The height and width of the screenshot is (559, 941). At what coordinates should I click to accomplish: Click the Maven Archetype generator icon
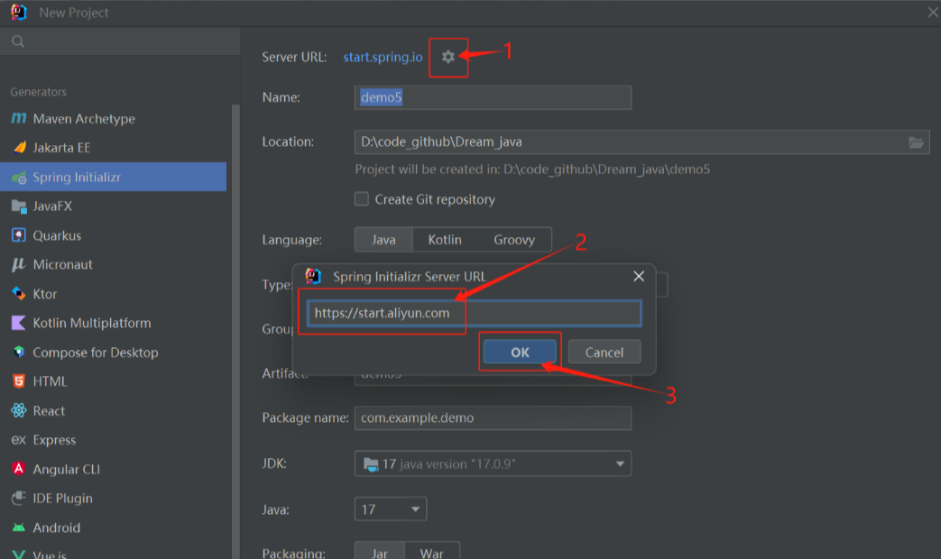tap(19, 118)
